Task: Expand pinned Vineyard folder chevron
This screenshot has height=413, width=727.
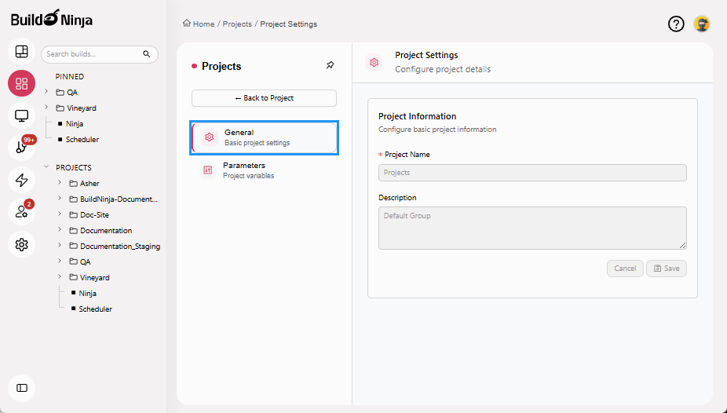Action: [46, 108]
